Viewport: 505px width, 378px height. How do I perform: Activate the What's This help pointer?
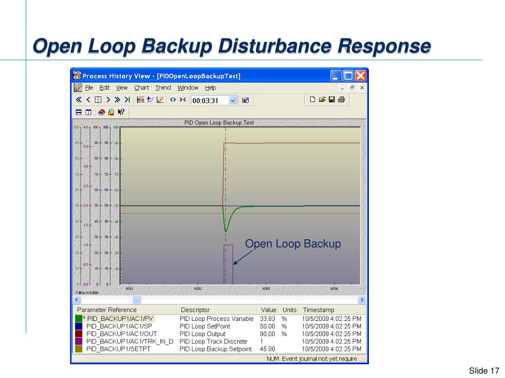(121, 112)
